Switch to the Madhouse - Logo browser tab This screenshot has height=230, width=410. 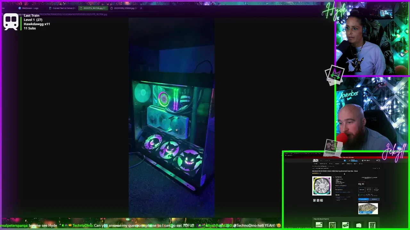coord(30,8)
